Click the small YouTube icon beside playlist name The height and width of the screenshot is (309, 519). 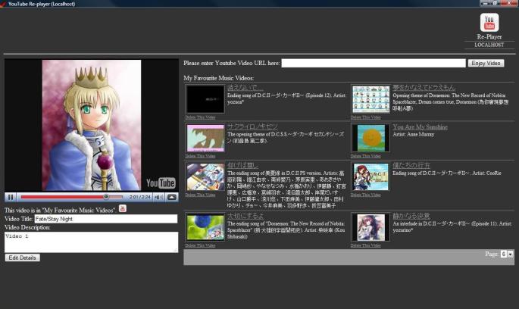[x=123, y=208]
